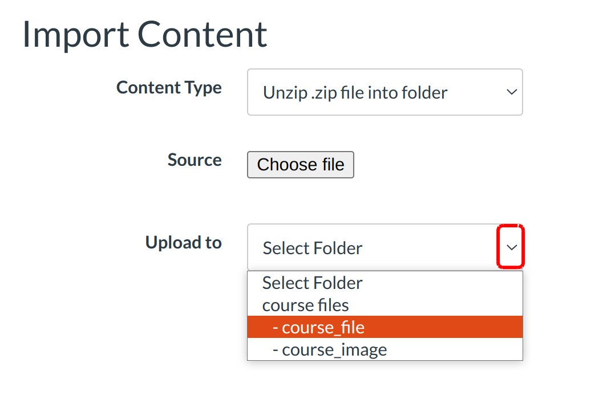599x420 pixels.
Task: Click the 'Source' field label
Action: (195, 160)
